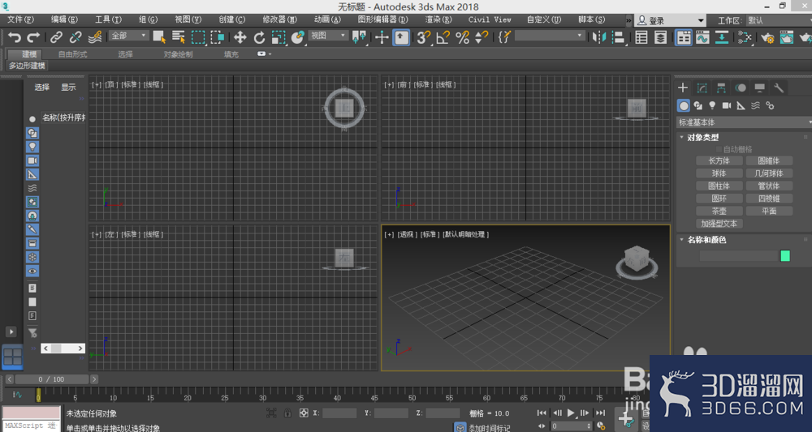This screenshot has height=432, width=812.
Task: Open named selection sets dropdown
Action: 550,36
